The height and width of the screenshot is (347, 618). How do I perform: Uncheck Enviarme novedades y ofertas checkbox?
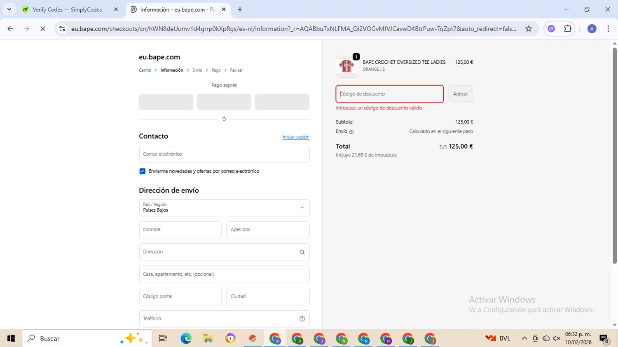click(x=143, y=171)
